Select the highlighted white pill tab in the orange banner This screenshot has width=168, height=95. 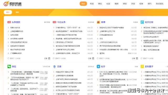coord(8,12)
